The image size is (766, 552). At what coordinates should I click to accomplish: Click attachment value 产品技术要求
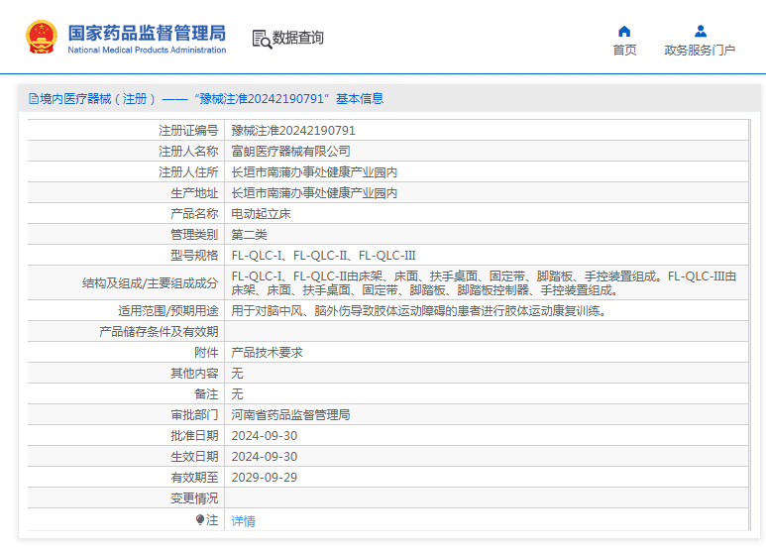coord(267,353)
